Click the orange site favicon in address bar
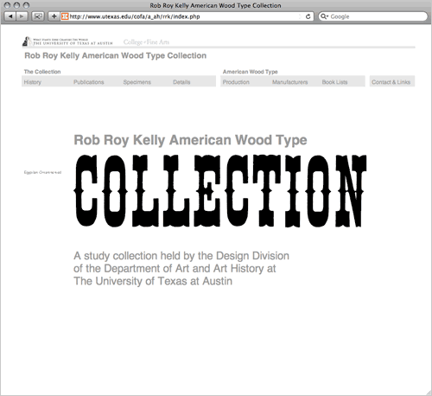The width and height of the screenshot is (432, 396). click(x=65, y=16)
